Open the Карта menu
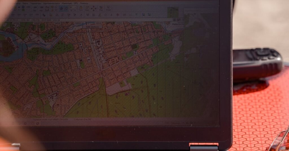Screen dimensions: 289x151 [x=25, y=3]
